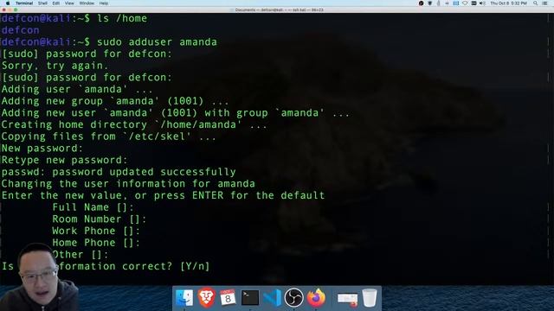Click 'Creating home directory /home/amanda' line
This screenshot has width=554, height=311.
point(134,124)
